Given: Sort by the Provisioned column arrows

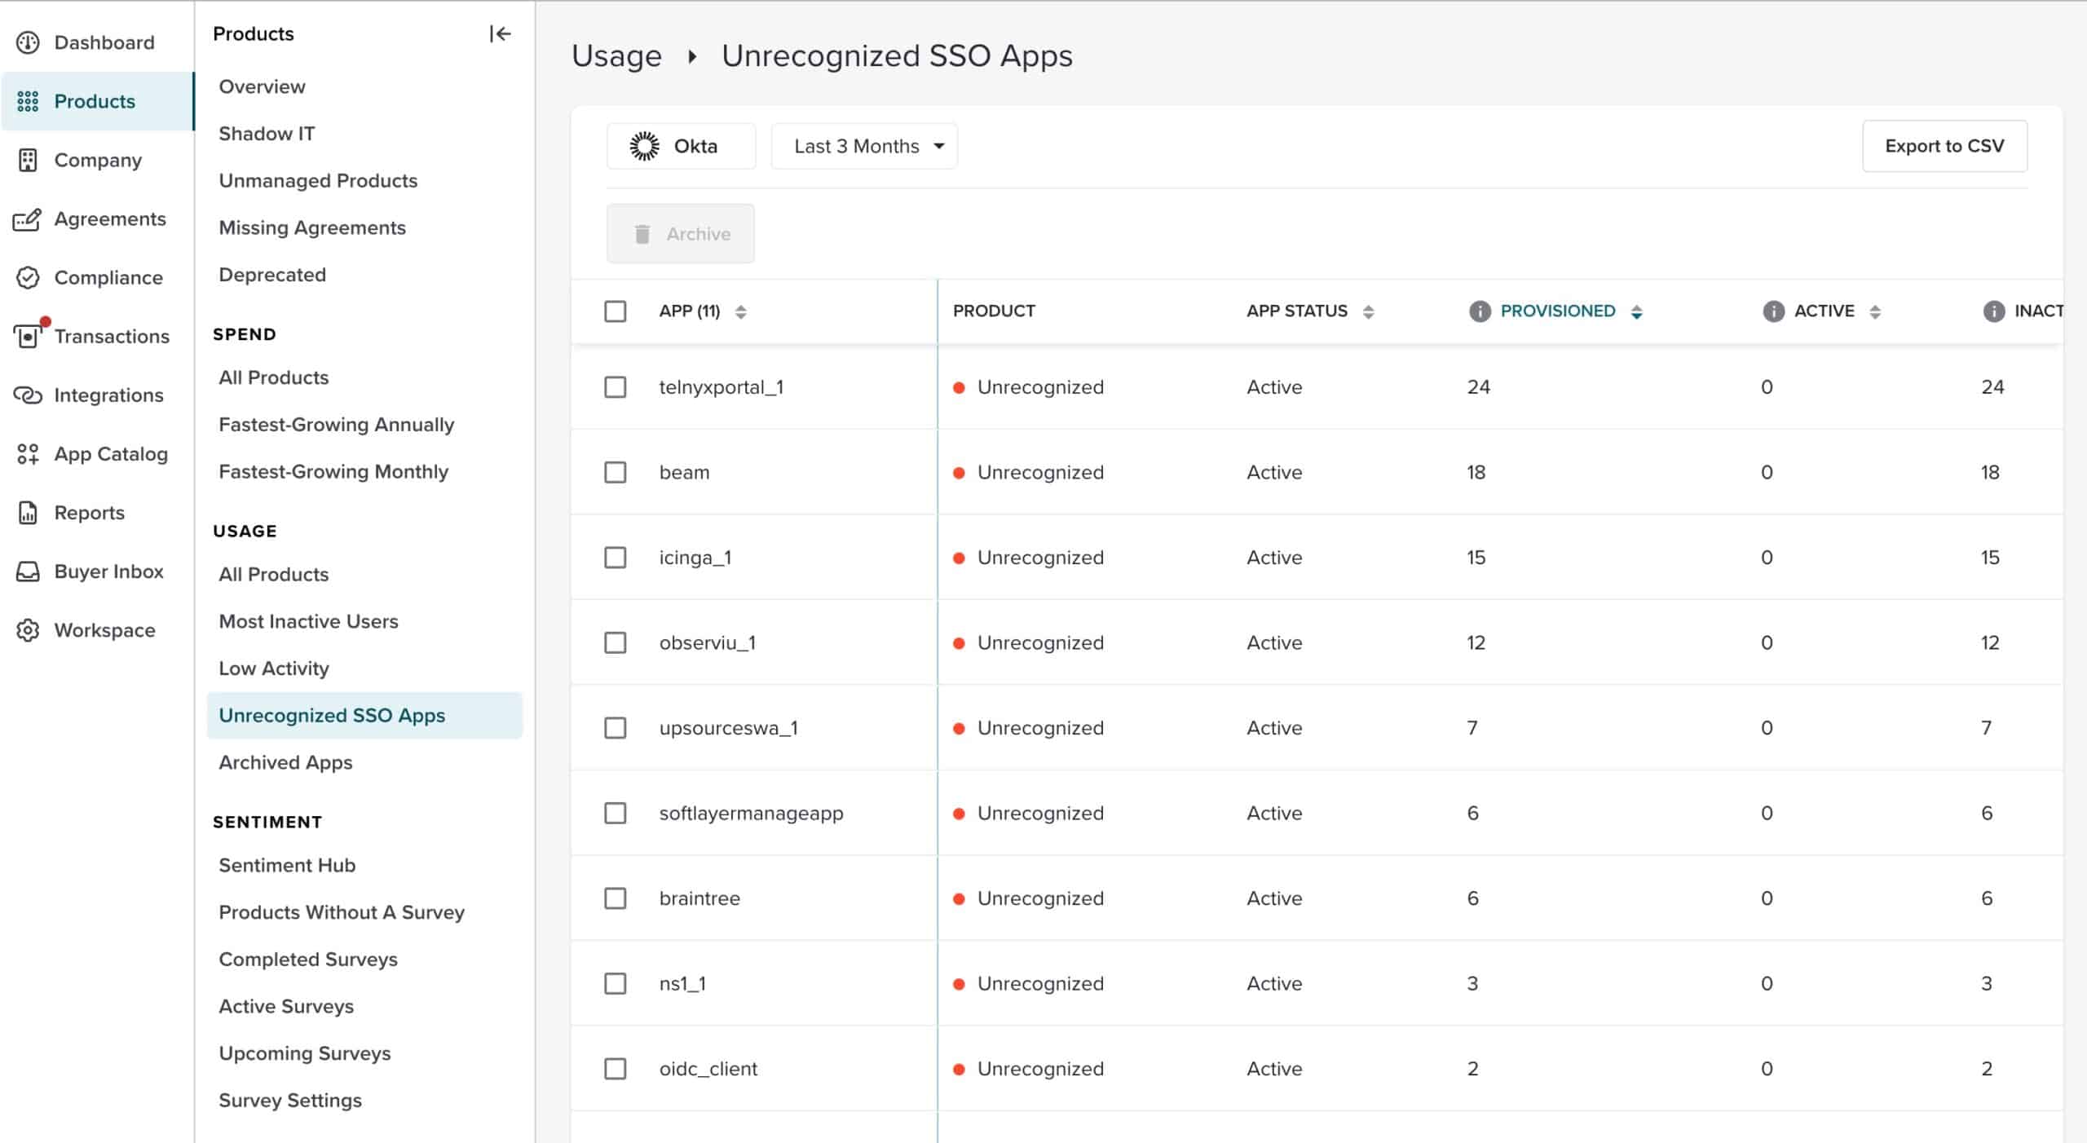Looking at the screenshot, I should click(x=1636, y=311).
